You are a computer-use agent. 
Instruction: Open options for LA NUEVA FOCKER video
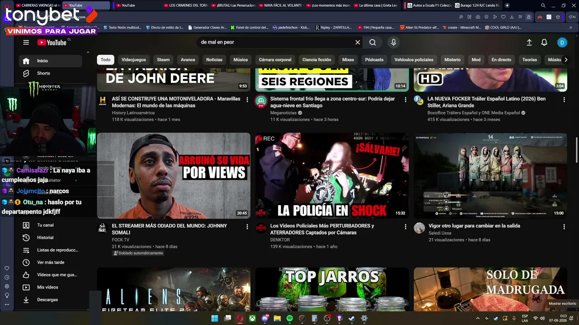pyautogui.click(x=564, y=99)
